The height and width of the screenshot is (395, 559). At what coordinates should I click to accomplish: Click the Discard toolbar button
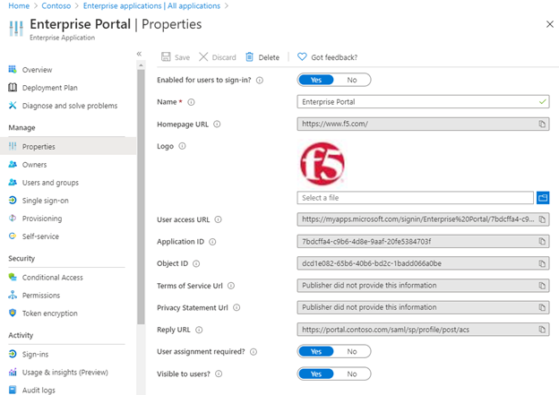tap(218, 57)
